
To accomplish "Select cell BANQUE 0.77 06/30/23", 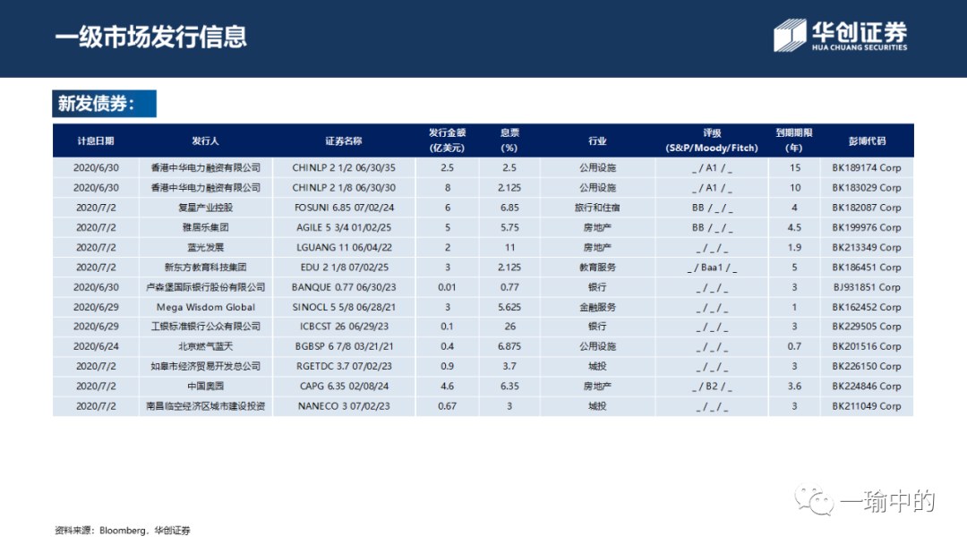I will [x=344, y=287].
